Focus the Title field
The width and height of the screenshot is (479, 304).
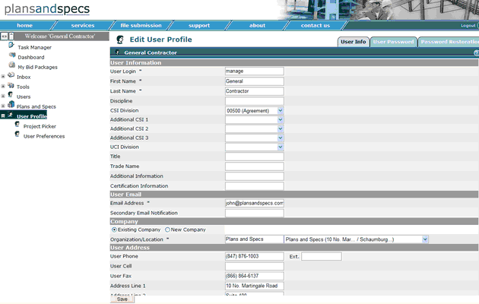point(255,157)
